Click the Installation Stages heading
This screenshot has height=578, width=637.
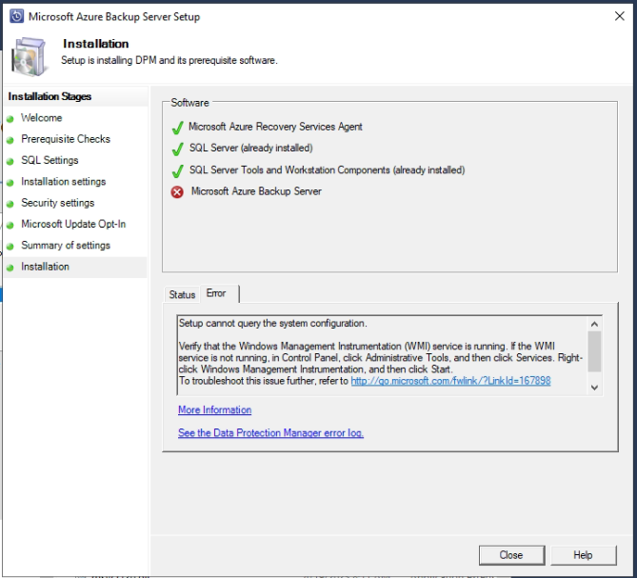pos(50,96)
